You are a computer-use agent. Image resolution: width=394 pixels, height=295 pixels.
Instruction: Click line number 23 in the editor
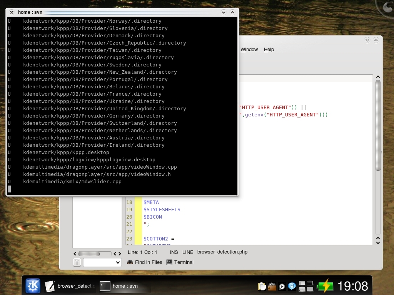pos(129,239)
